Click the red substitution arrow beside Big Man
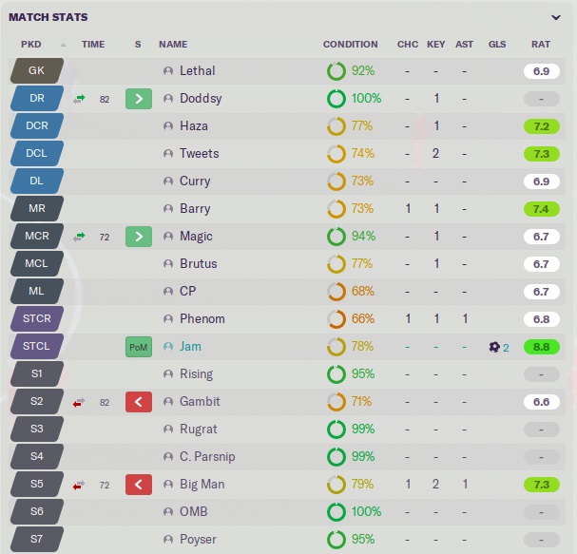The width and height of the screenshot is (577, 554). coord(139,485)
